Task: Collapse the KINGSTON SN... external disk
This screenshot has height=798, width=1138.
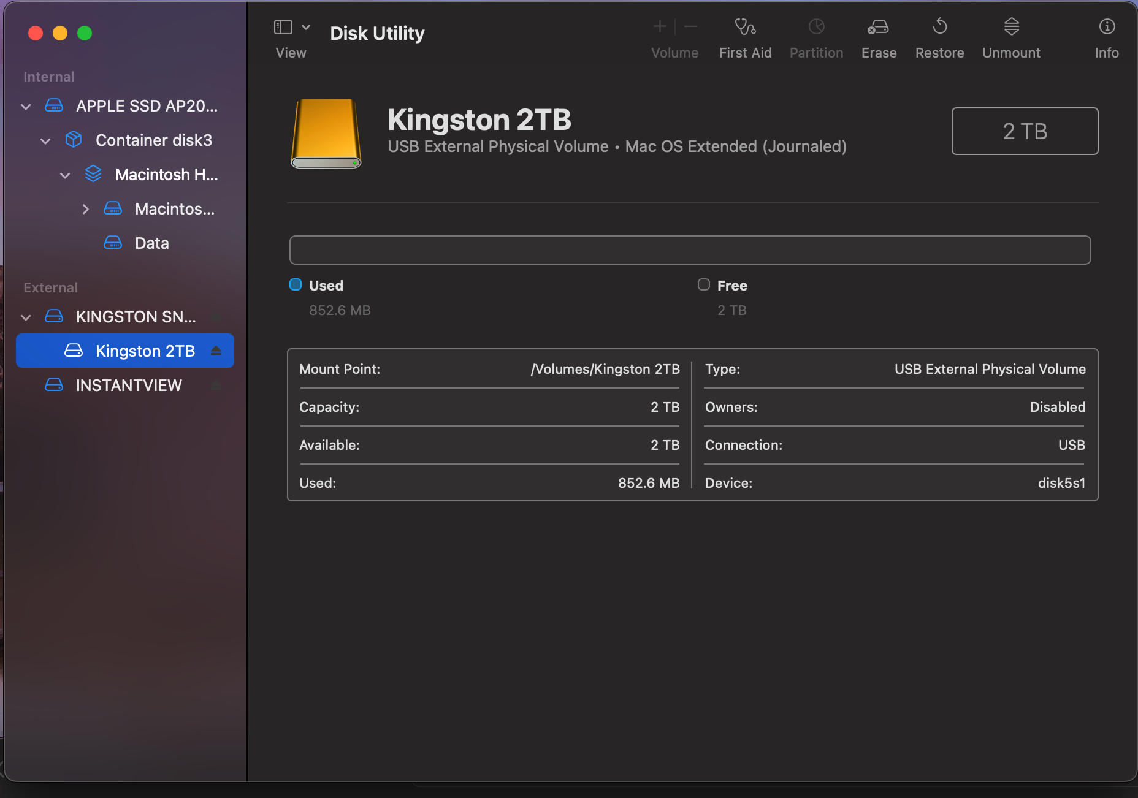Action: point(26,317)
